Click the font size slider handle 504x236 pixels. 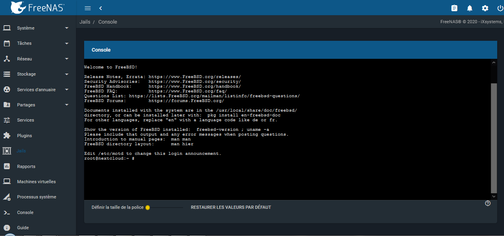147,207
